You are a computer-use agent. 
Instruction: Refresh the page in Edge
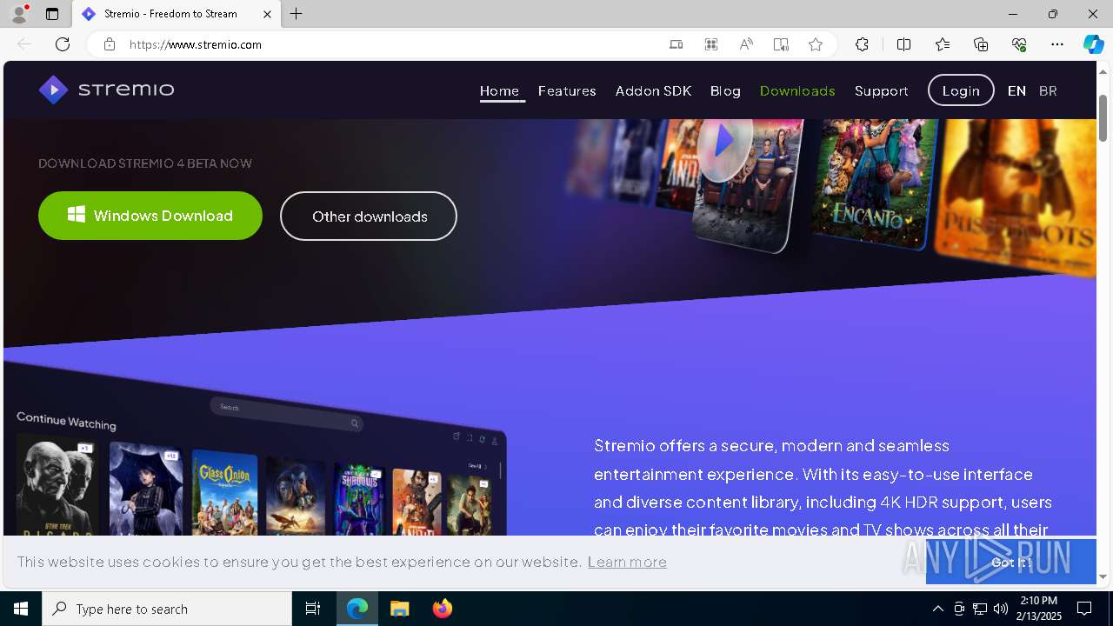(x=63, y=44)
